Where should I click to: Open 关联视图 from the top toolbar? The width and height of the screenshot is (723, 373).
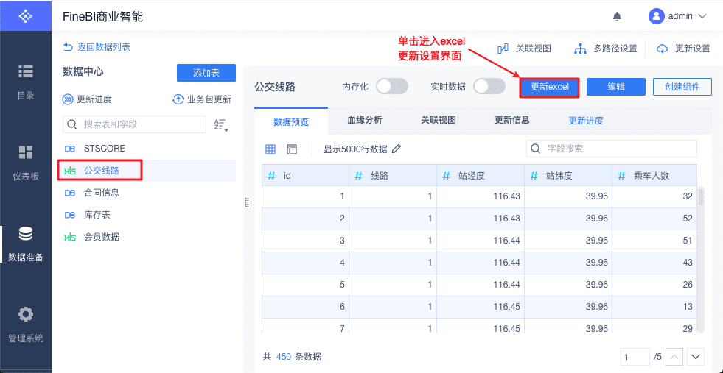point(524,49)
